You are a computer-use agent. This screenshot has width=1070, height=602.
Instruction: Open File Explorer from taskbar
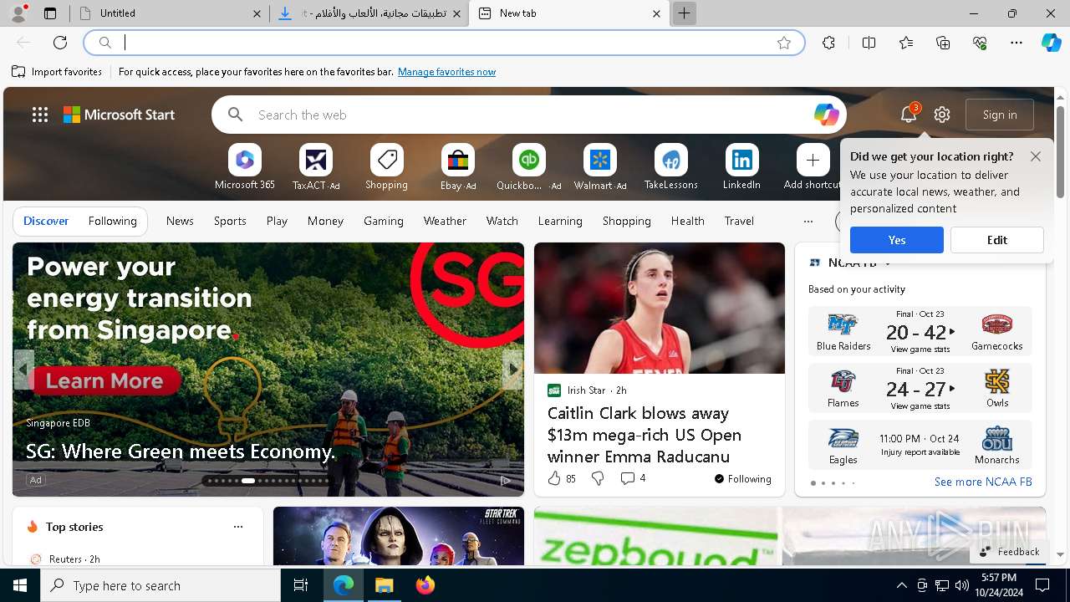tap(384, 585)
